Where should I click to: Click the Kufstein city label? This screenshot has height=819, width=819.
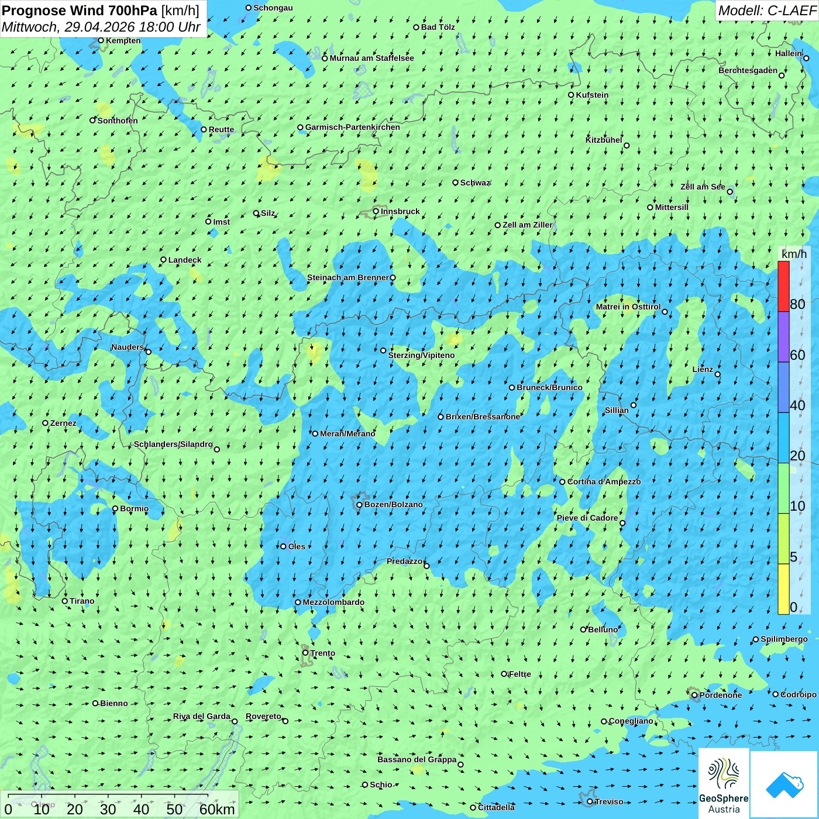click(x=592, y=95)
